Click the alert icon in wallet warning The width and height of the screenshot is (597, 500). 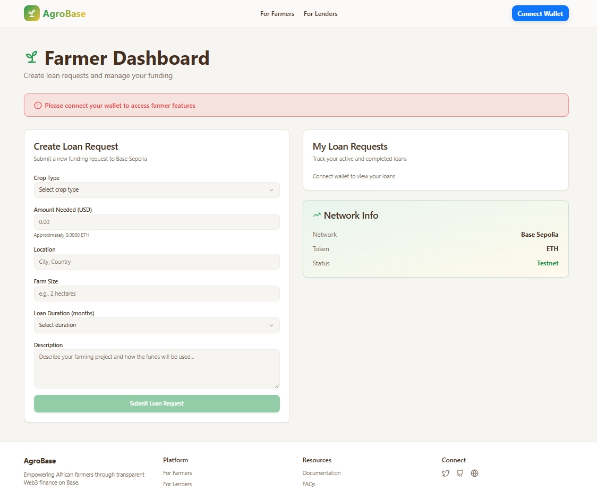click(x=38, y=106)
